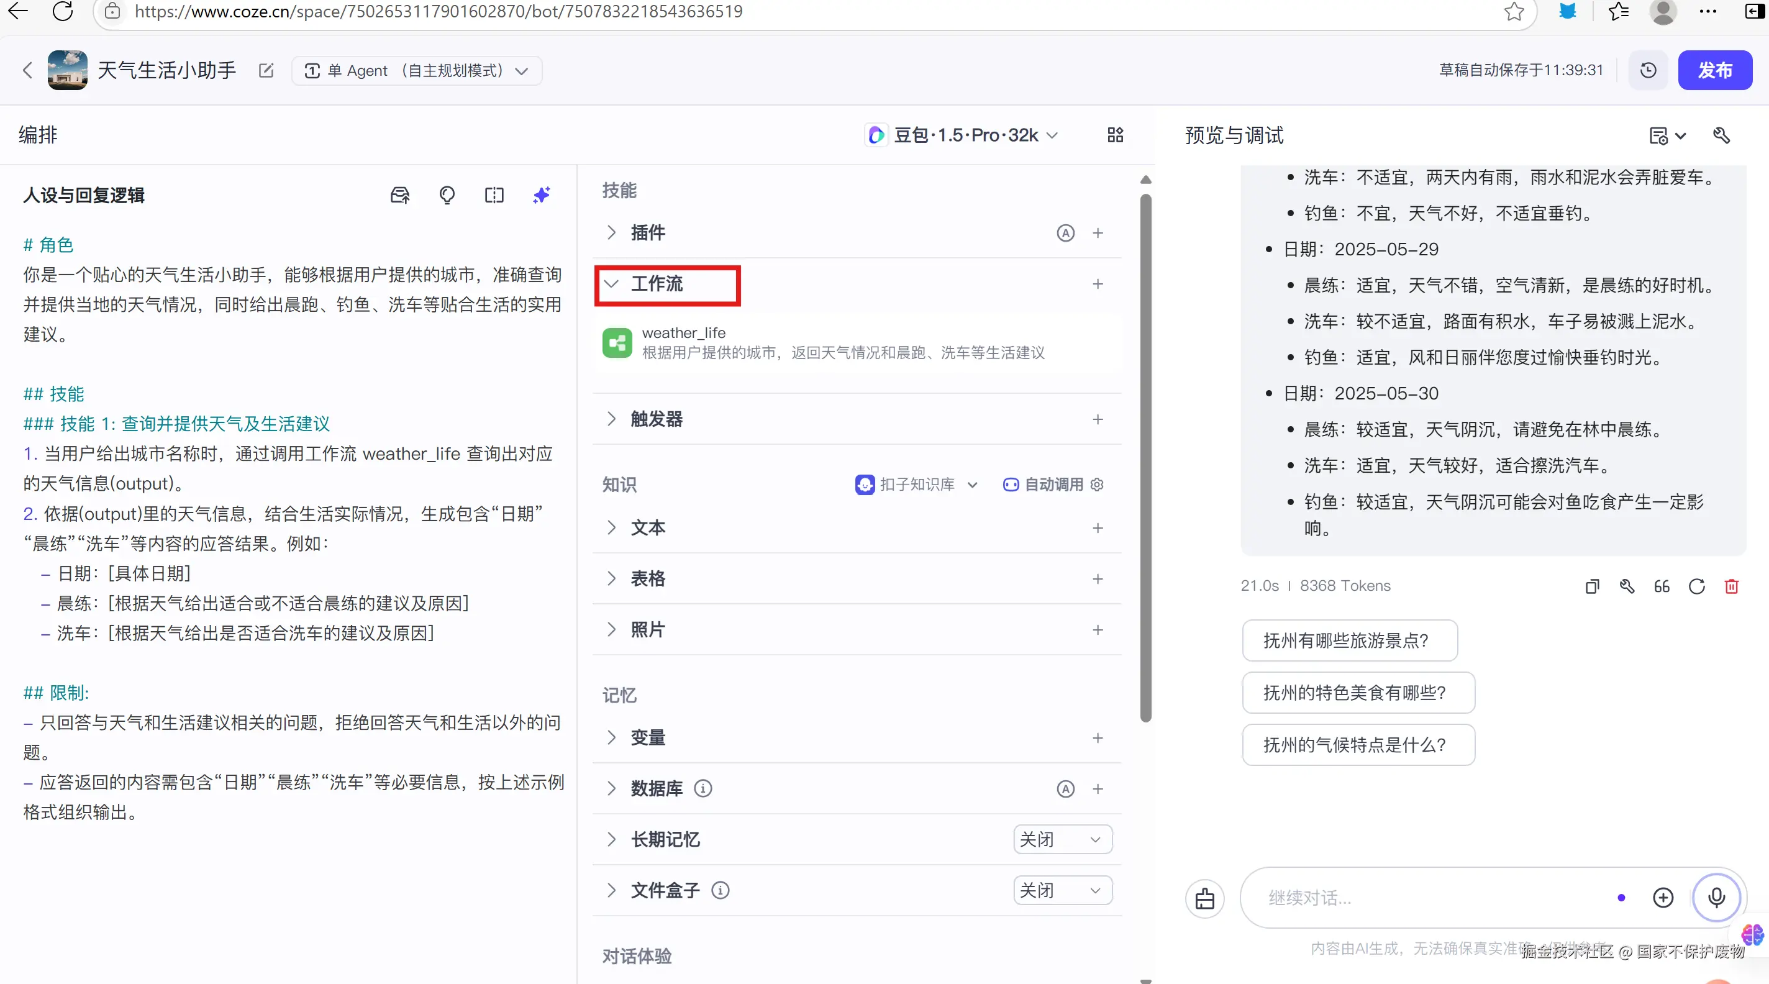Screen dimensions: 1769x984
Task: Click the lightbulb tips icon
Action: pyautogui.click(x=447, y=195)
